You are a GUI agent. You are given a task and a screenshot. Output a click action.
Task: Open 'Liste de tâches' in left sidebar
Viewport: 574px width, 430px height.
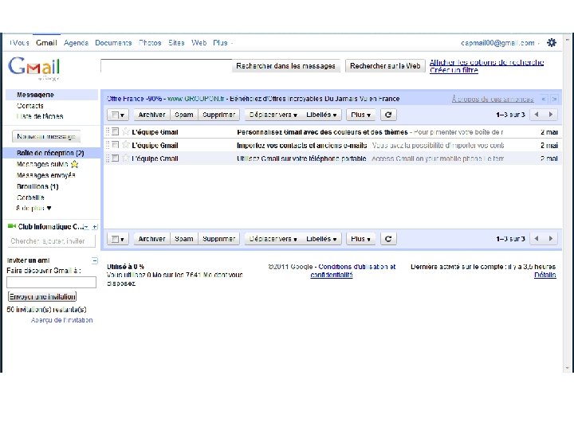(40, 116)
